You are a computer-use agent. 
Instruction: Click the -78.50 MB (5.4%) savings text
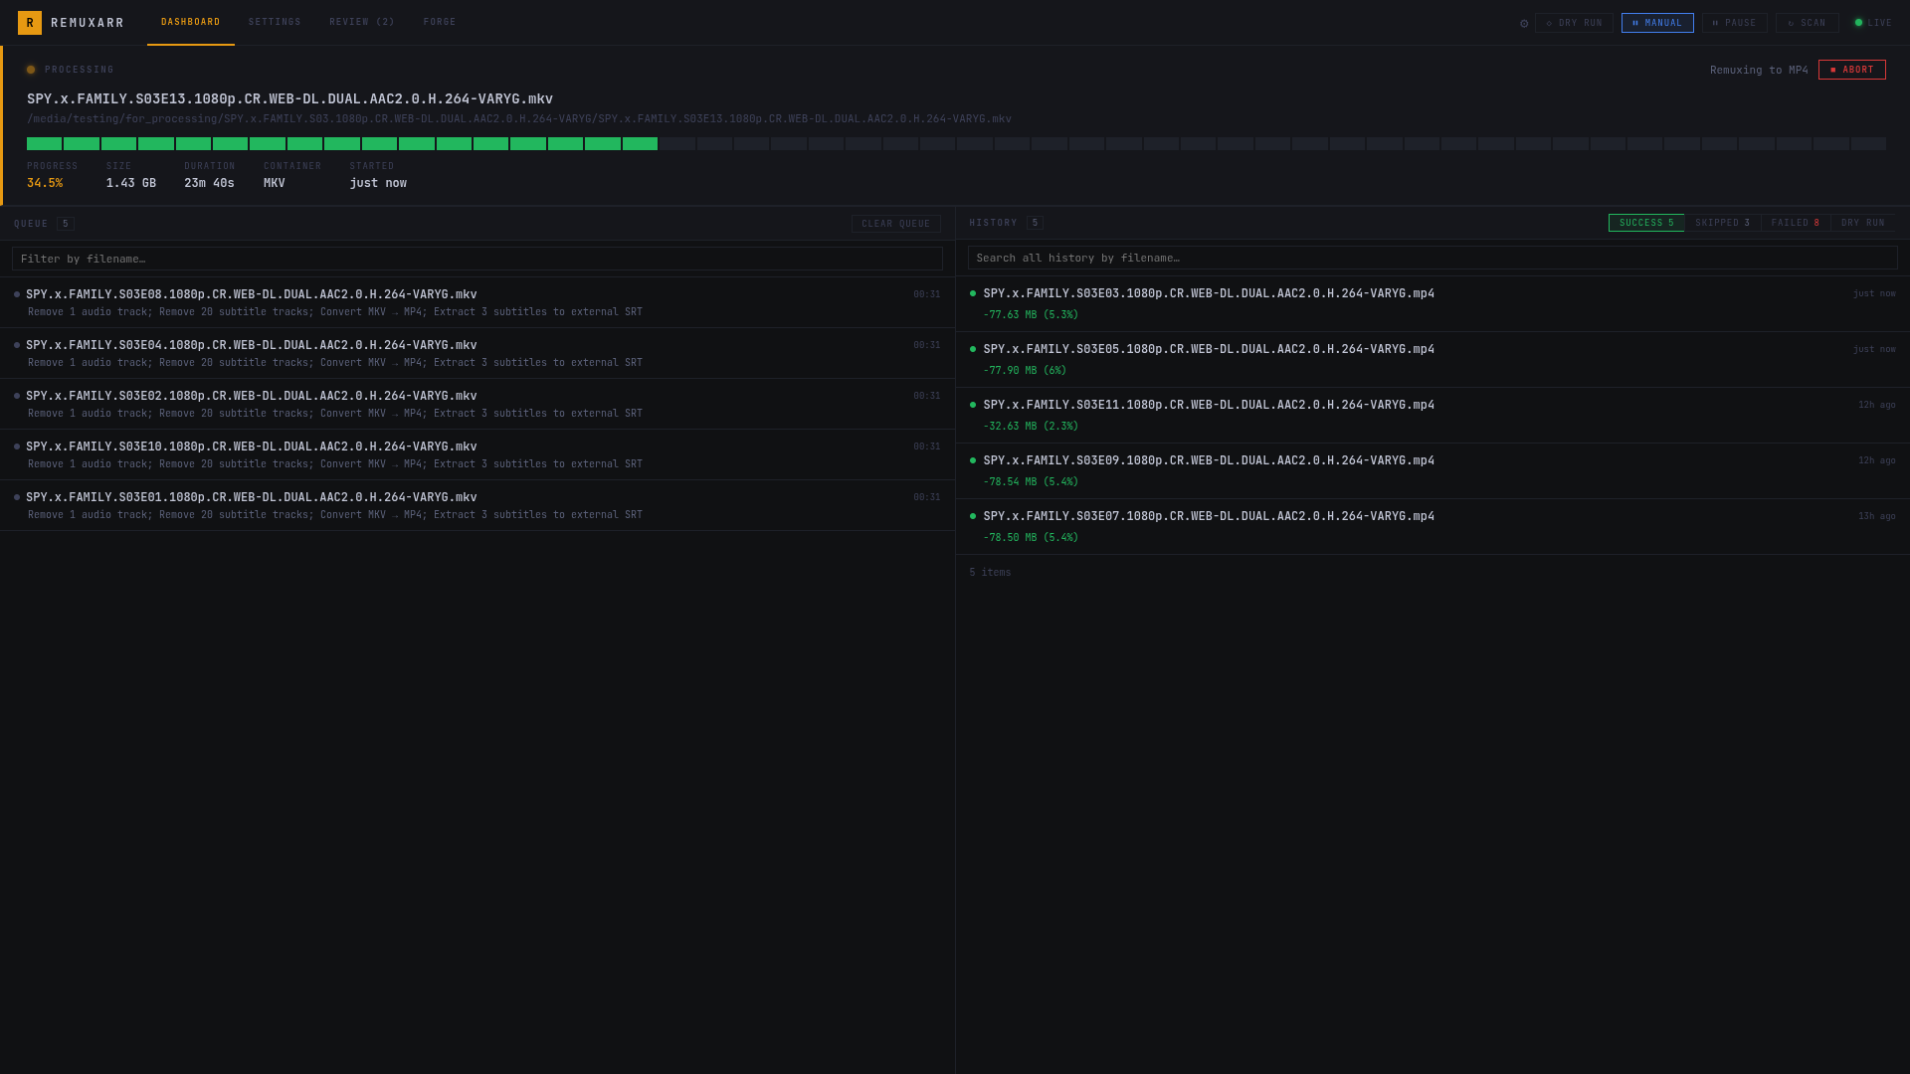pos(1031,538)
